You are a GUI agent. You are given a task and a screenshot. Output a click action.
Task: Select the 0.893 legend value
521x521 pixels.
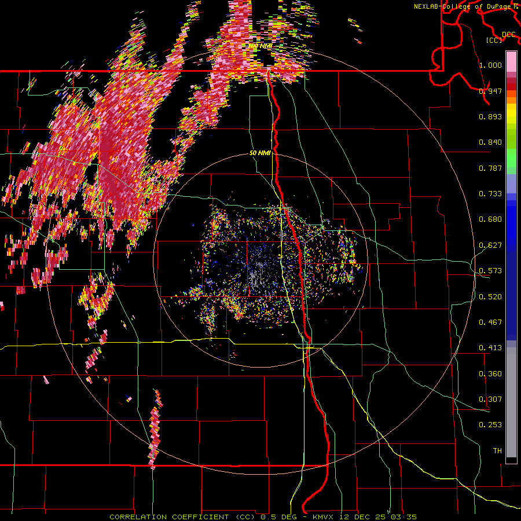click(x=490, y=116)
